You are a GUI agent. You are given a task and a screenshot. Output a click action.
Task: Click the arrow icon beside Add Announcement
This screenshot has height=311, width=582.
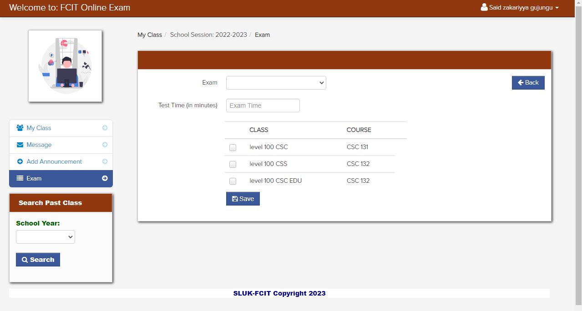(x=105, y=161)
